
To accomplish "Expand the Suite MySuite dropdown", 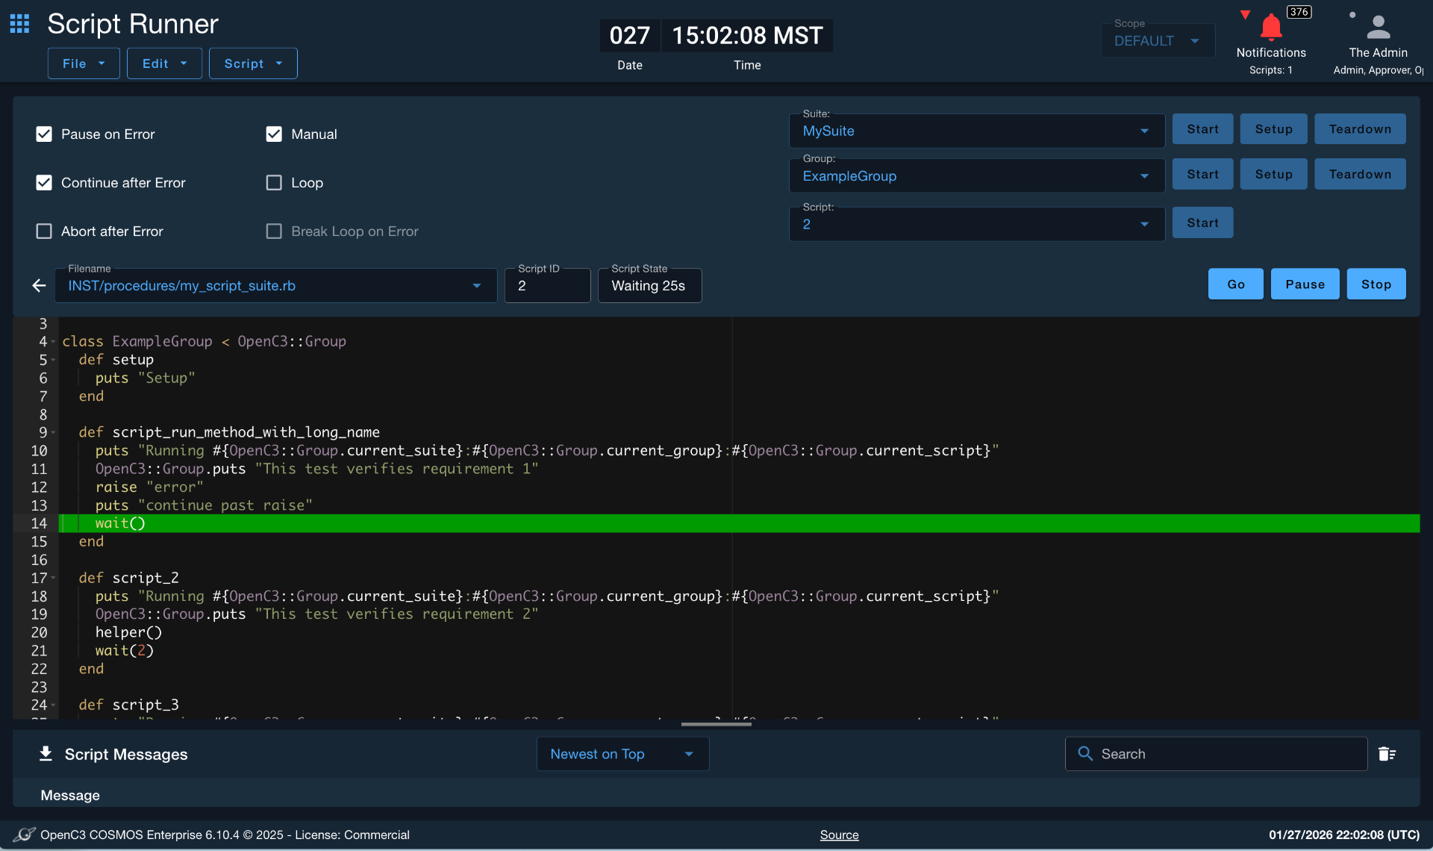I will [976, 131].
